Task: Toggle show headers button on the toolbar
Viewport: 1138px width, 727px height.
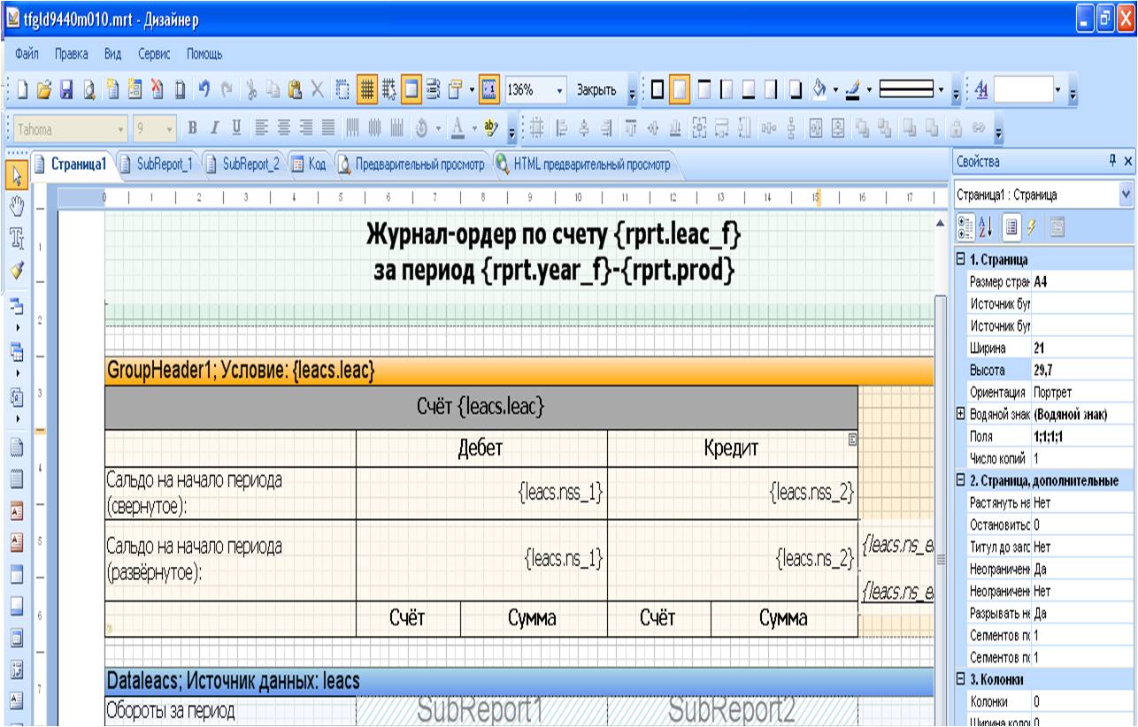Action: pyautogui.click(x=411, y=91)
